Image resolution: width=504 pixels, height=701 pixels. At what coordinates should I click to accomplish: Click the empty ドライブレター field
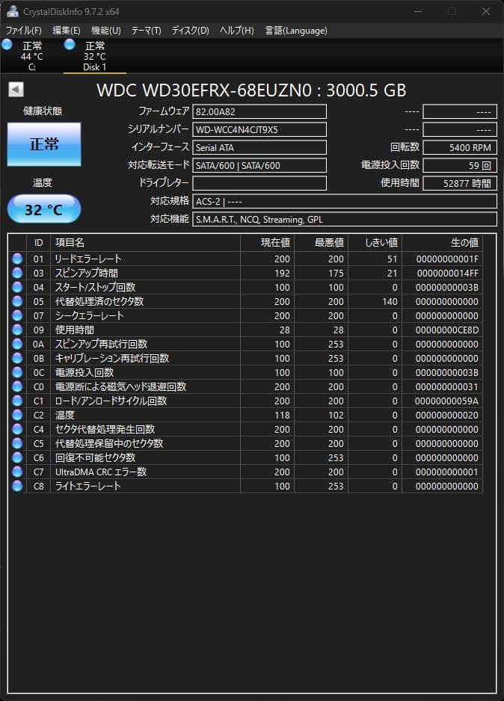[x=259, y=183]
